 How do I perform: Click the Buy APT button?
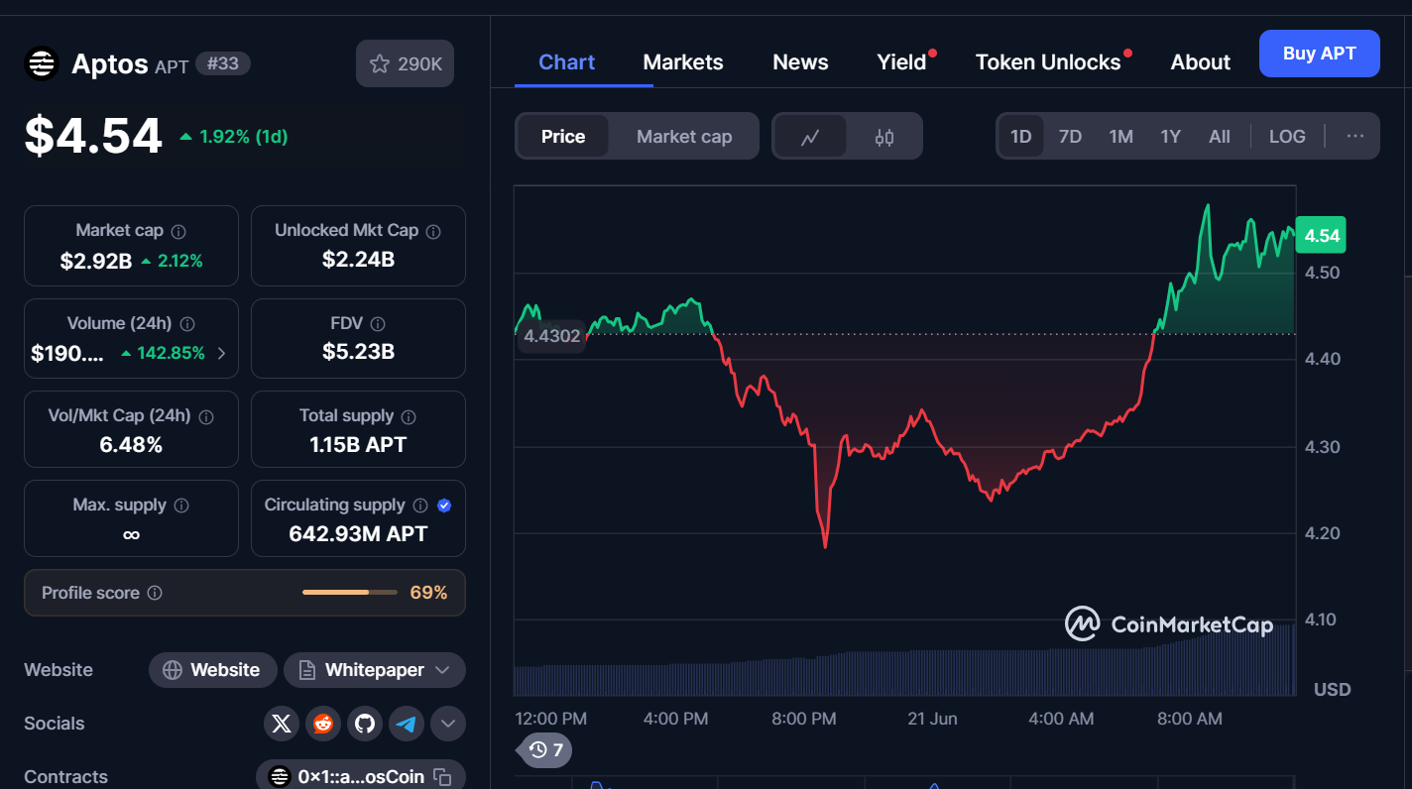[x=1320, y=54]
